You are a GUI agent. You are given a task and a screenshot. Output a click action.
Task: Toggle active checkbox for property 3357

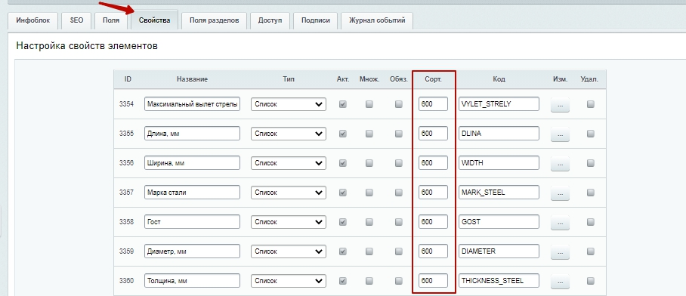click(343, 193)
